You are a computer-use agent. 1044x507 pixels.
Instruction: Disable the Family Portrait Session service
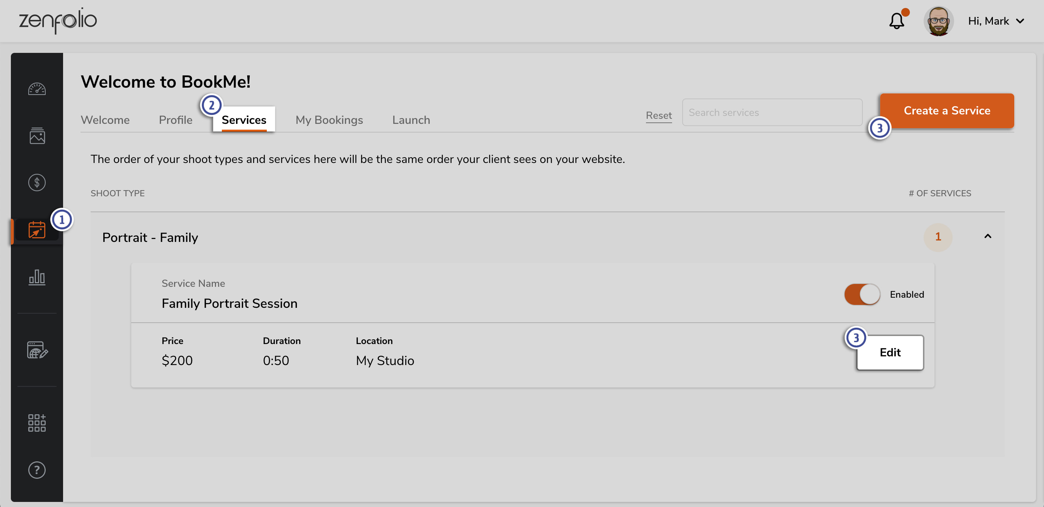[862, 294]
